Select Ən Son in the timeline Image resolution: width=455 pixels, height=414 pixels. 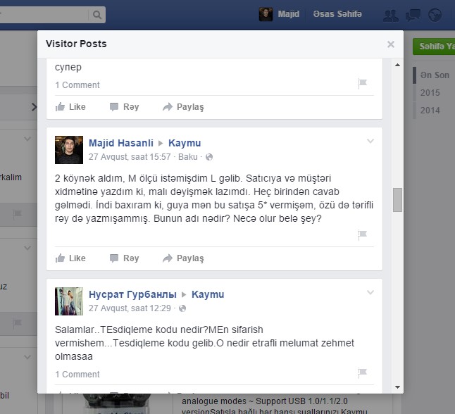tap(435, 75)
